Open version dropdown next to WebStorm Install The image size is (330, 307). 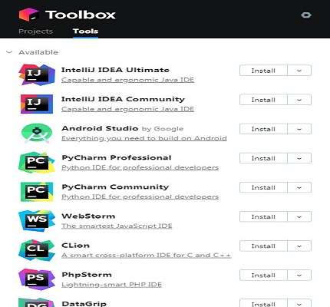(x=299, y=216)
